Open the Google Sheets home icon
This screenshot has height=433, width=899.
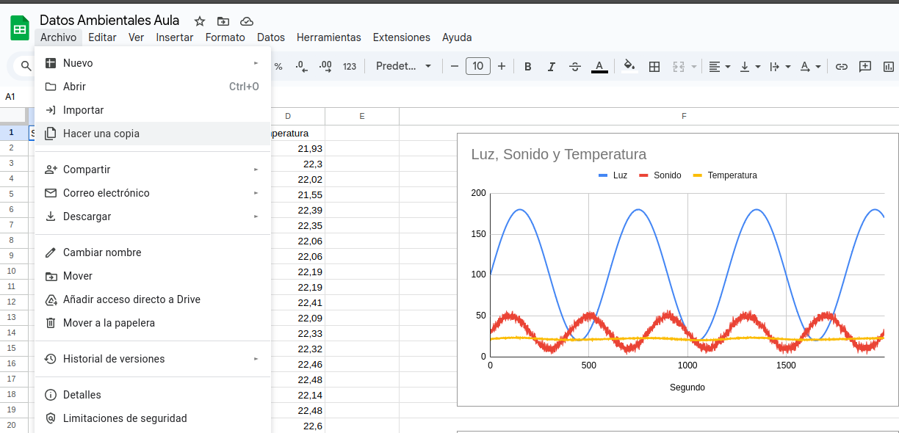(20, 29)
